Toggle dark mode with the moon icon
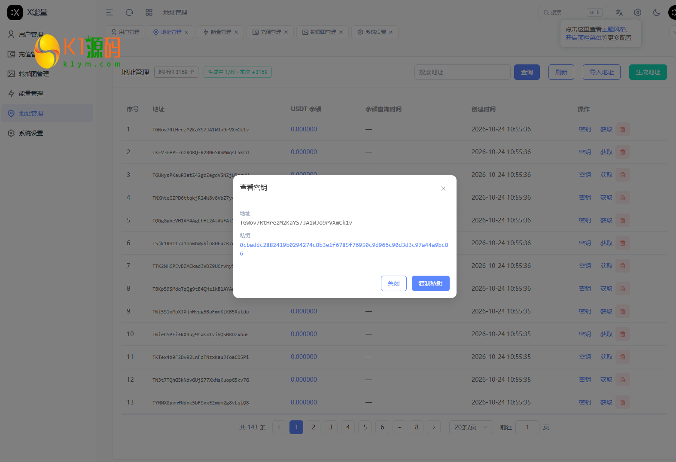676x462 pixels. pos(657,12)
